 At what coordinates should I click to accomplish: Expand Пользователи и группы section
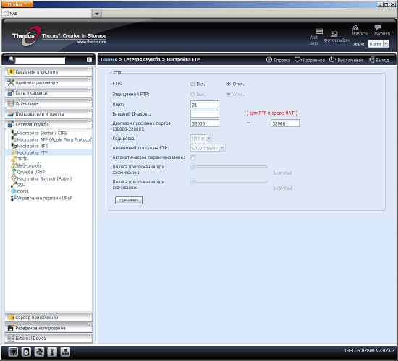tap(48, 114)
